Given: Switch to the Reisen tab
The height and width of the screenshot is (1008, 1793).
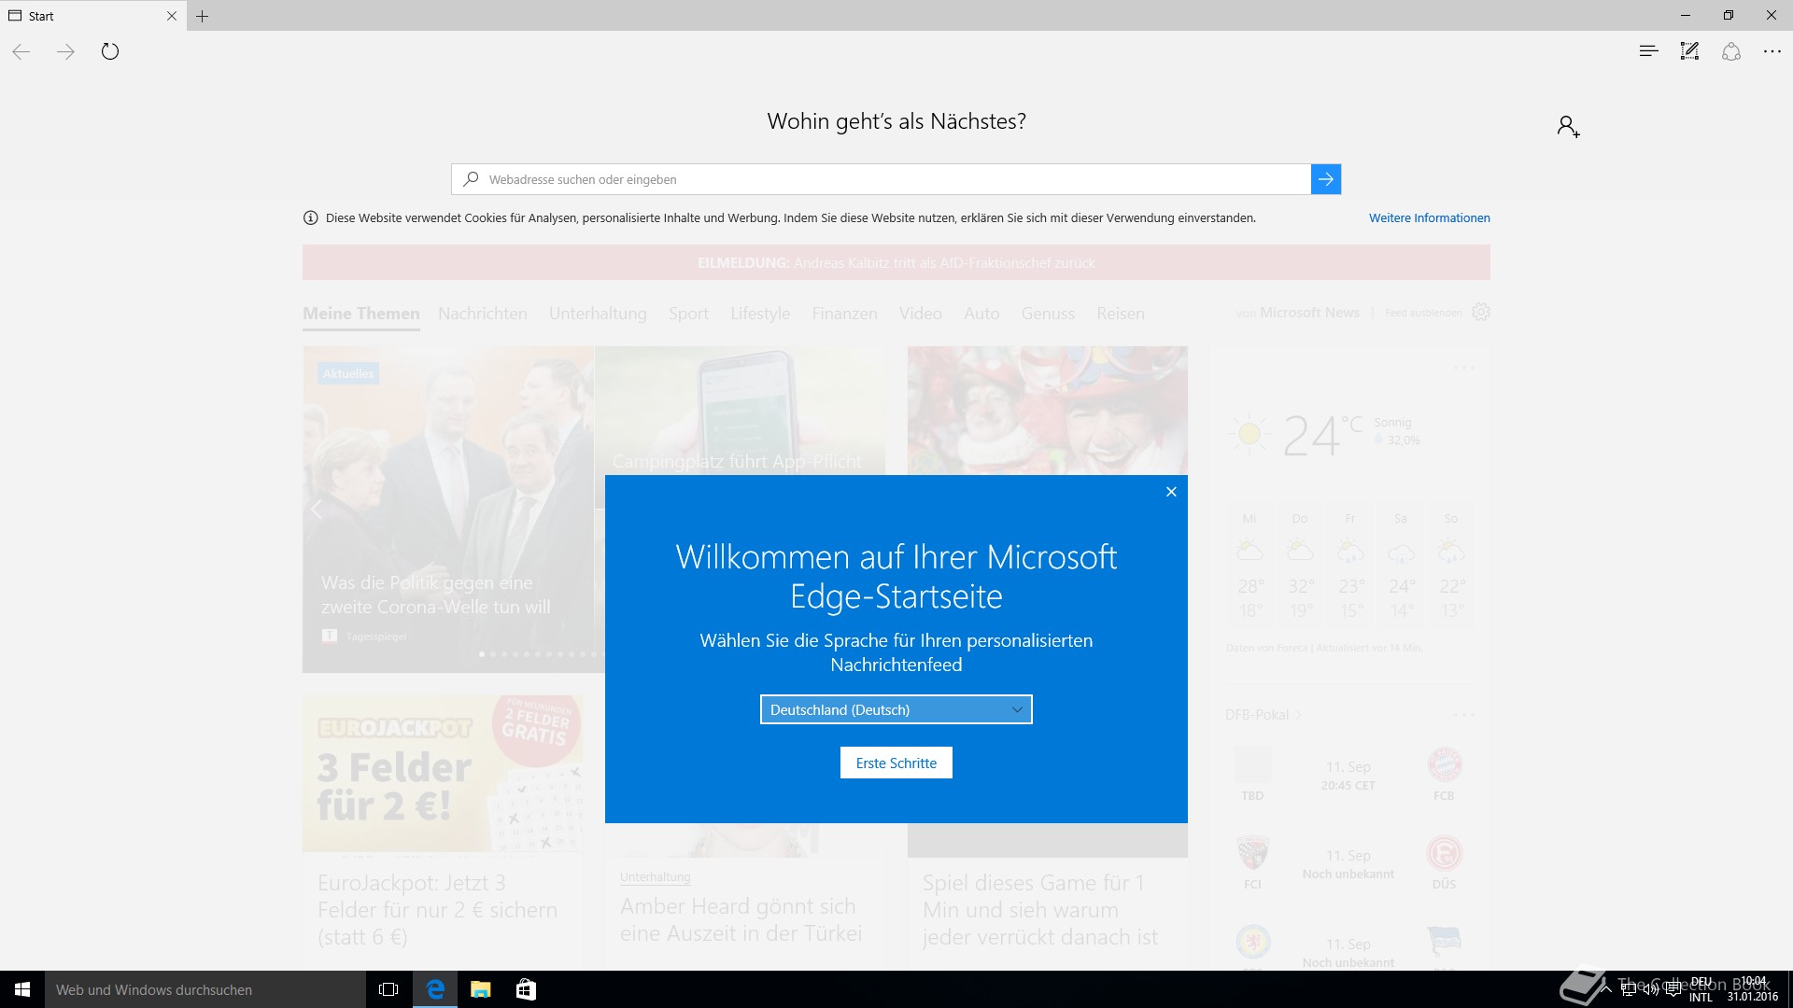Looking at the screenshot, I should coord(1120,314).
